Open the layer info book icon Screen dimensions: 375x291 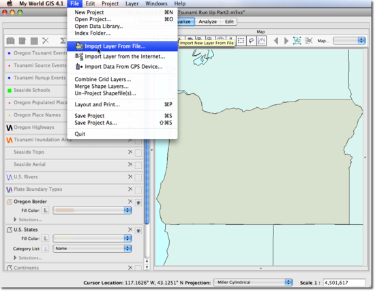[10, 41]
